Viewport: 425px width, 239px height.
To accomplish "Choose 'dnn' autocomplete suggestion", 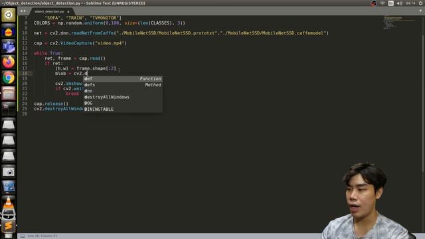I will tap(123, 91).
